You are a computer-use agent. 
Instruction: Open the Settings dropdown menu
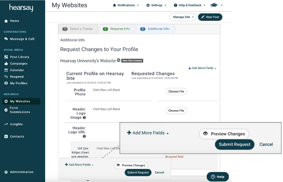pos(156,5)
